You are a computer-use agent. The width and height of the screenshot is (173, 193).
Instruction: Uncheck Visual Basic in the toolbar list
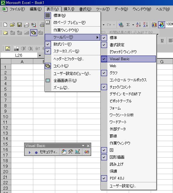[x=128, y=59]
